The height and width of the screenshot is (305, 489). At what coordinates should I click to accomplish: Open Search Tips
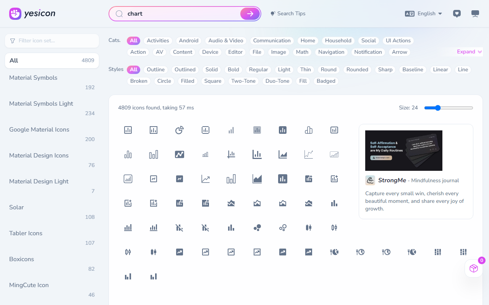[x=288, y=14]
